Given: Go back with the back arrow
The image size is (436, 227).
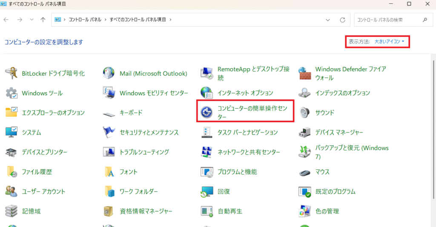Looking at the screenshot, I should (6, 20).
